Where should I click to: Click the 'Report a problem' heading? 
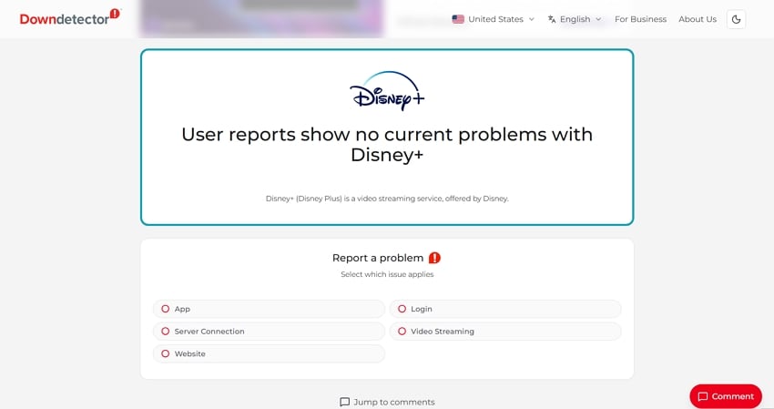tap(378, 258)
